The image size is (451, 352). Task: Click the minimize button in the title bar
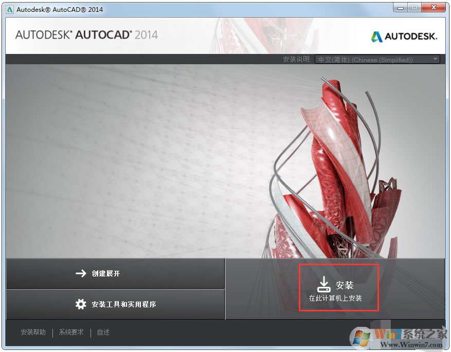[400, 8]
